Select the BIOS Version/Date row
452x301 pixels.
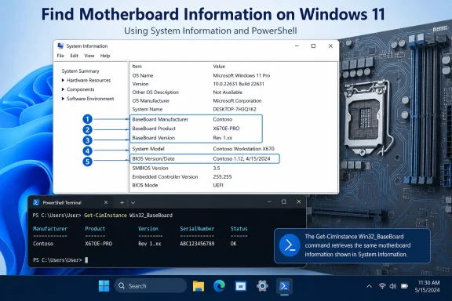(x=205, y=158)
